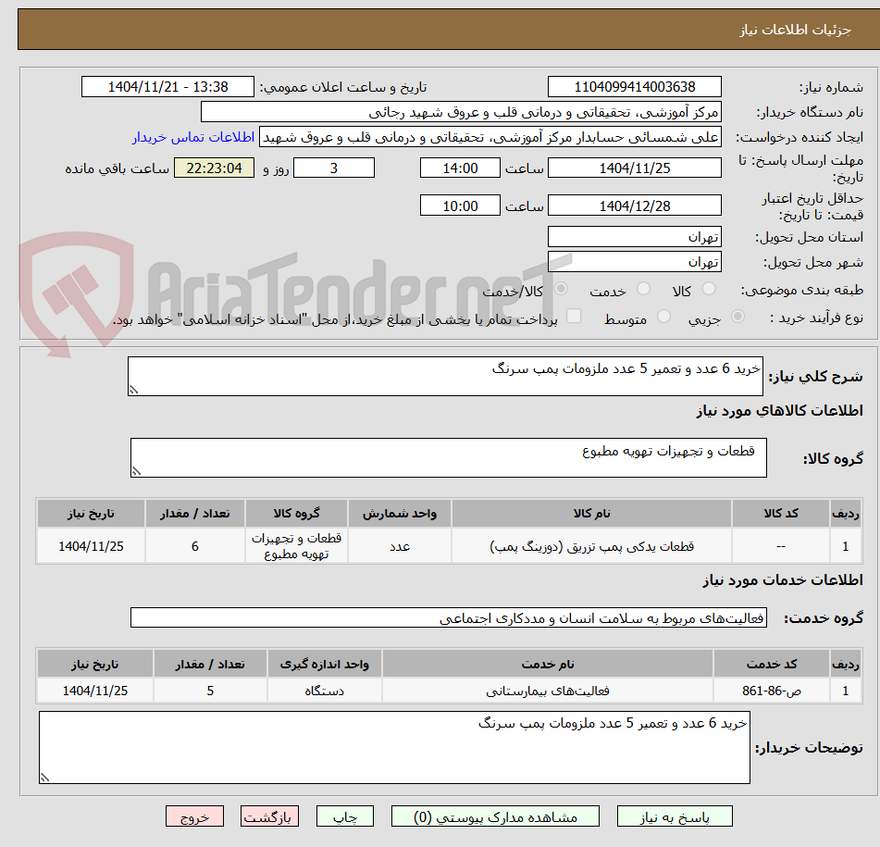Click the goods table date cell 1404/11/25
Image resolution: width=880 pixels, height=847 pixels.
91,545
